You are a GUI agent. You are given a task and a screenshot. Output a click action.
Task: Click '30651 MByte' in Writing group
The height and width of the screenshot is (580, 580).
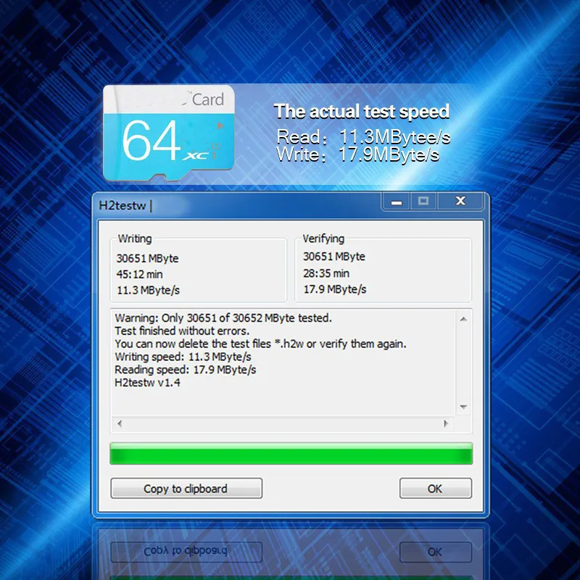(x=147, y=258)
